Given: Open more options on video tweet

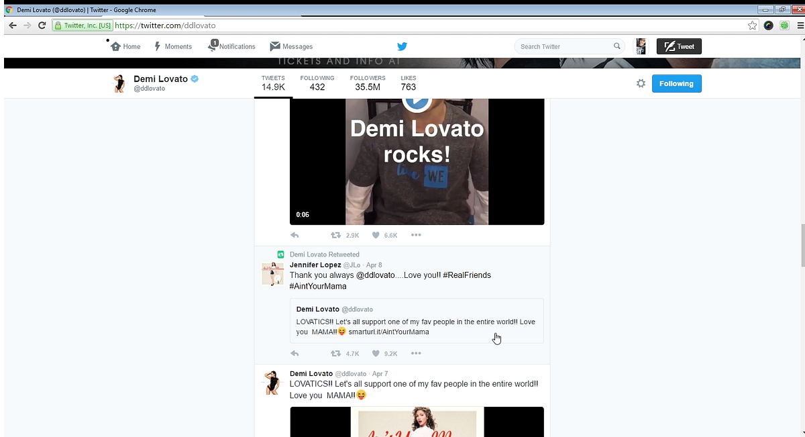Looking at the screenshot, I should tap(416, 236).
